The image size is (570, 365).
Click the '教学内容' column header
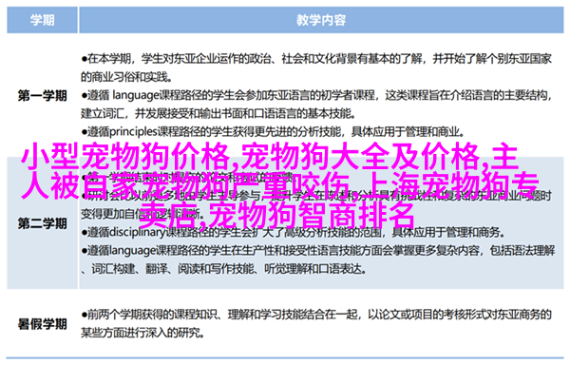click(x=321, y=20)
